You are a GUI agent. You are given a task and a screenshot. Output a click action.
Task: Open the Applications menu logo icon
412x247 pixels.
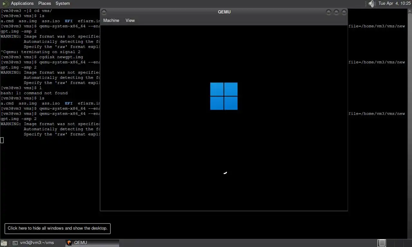point(5,4)
